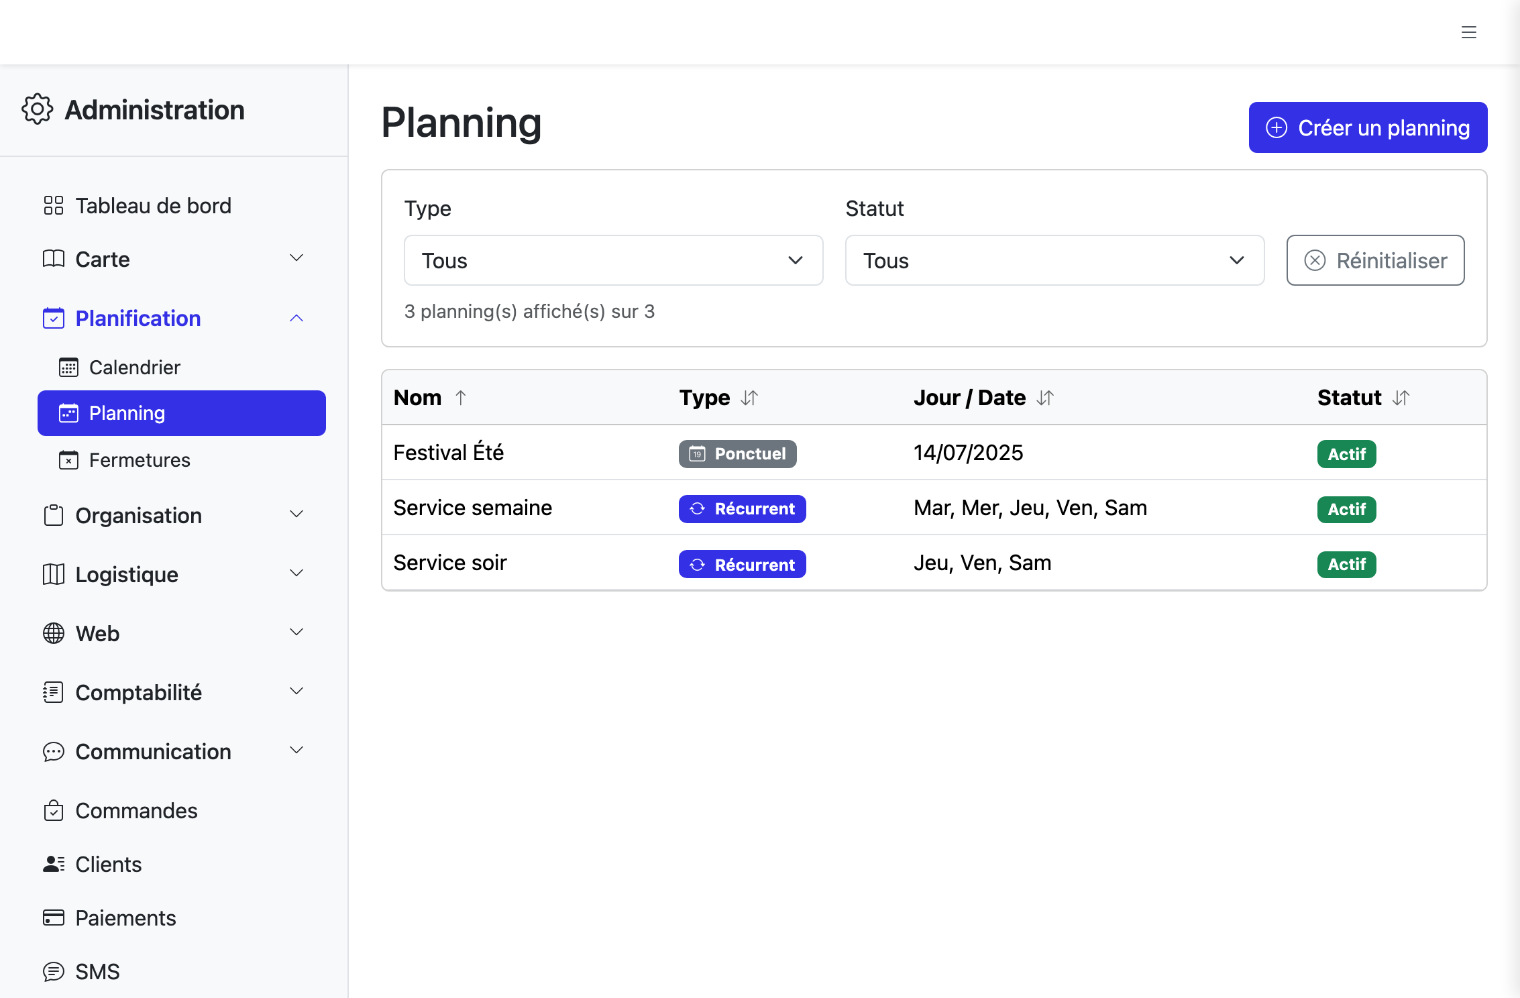Click the text 3 planning(s) affiché(s) sur 3
The width and height of the screenshot is (1520, 998).
529,311
